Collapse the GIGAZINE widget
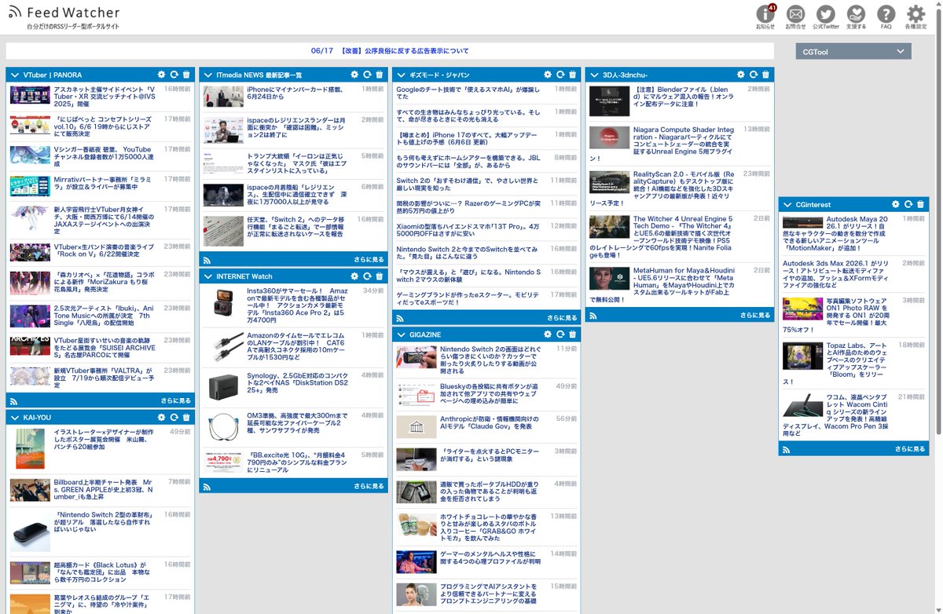 click(401, 334)
